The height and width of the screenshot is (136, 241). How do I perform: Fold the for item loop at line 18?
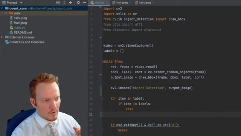102,99
